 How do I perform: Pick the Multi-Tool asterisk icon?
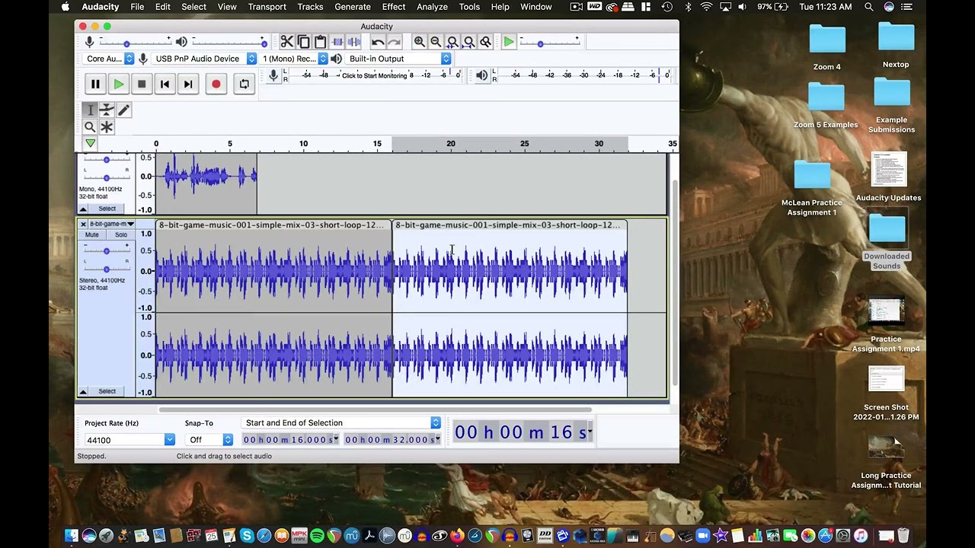107,127
